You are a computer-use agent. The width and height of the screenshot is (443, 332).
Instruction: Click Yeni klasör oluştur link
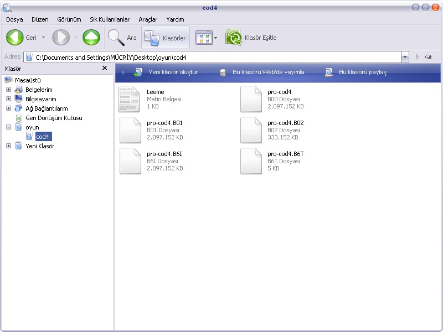pos(172,72)
